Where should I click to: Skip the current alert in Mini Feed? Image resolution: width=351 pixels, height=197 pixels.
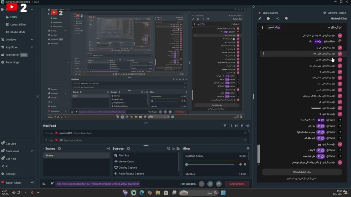pyautogui.click(x=236, y=126)
